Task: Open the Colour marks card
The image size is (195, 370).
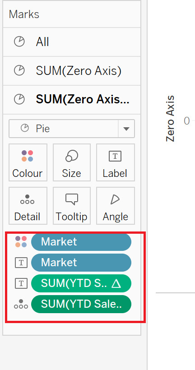Action: pyautogui.click(x=28, y=162)
